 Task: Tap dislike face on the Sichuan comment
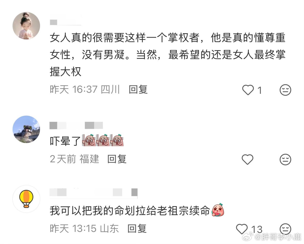point(285,90)
